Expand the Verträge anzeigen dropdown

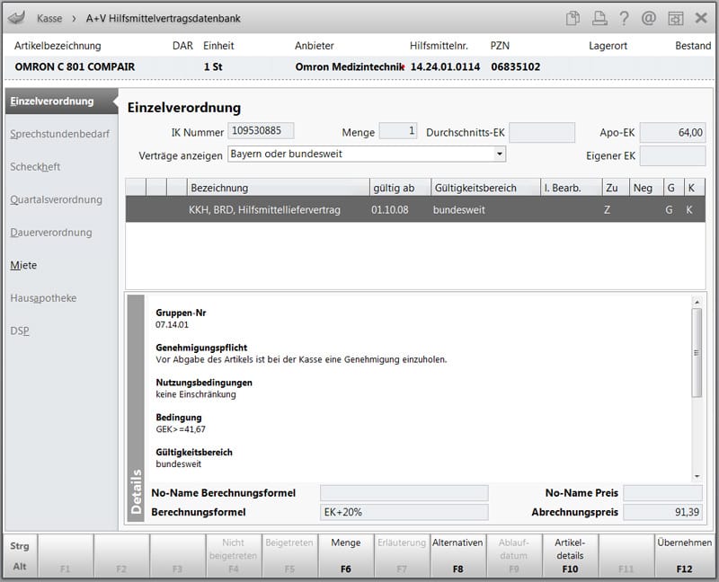[x=500, y=154]
